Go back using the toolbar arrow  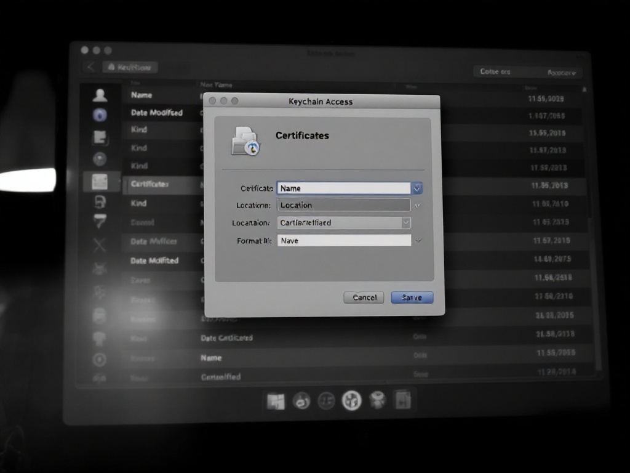click(90, 67)
